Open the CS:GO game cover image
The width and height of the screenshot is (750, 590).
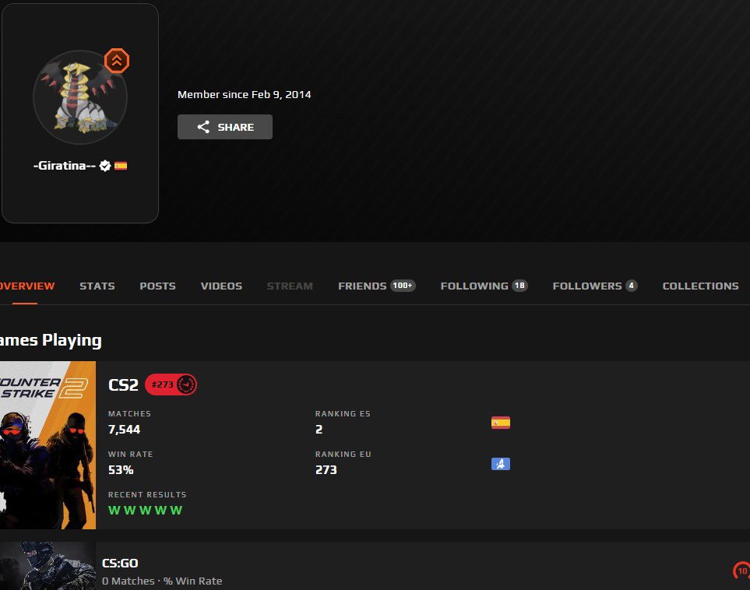(x=48, y=566)
